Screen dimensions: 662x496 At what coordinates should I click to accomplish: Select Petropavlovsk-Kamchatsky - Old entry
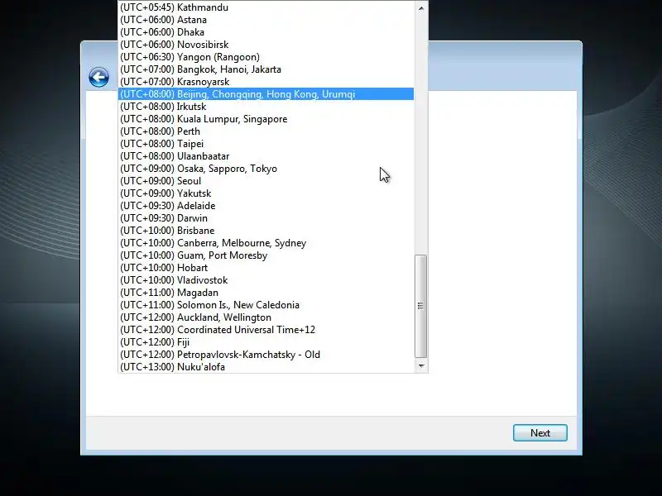coord(266,355)
